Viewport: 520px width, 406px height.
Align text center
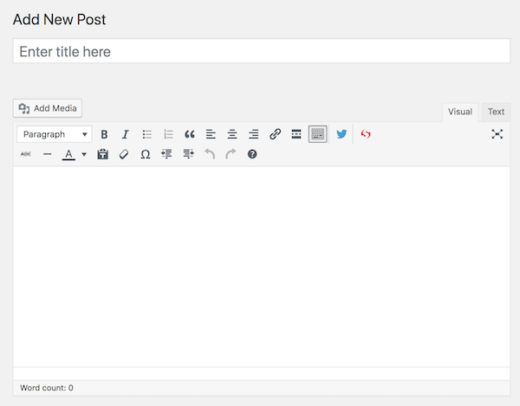click(x=232, y=134)
